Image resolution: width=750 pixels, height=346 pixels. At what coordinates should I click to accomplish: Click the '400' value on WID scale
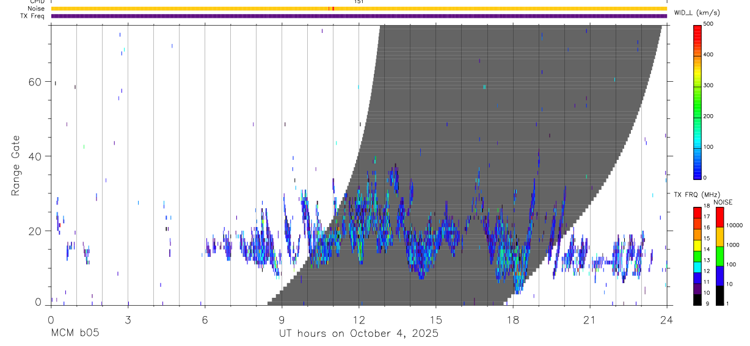click(x=708, y=54)
